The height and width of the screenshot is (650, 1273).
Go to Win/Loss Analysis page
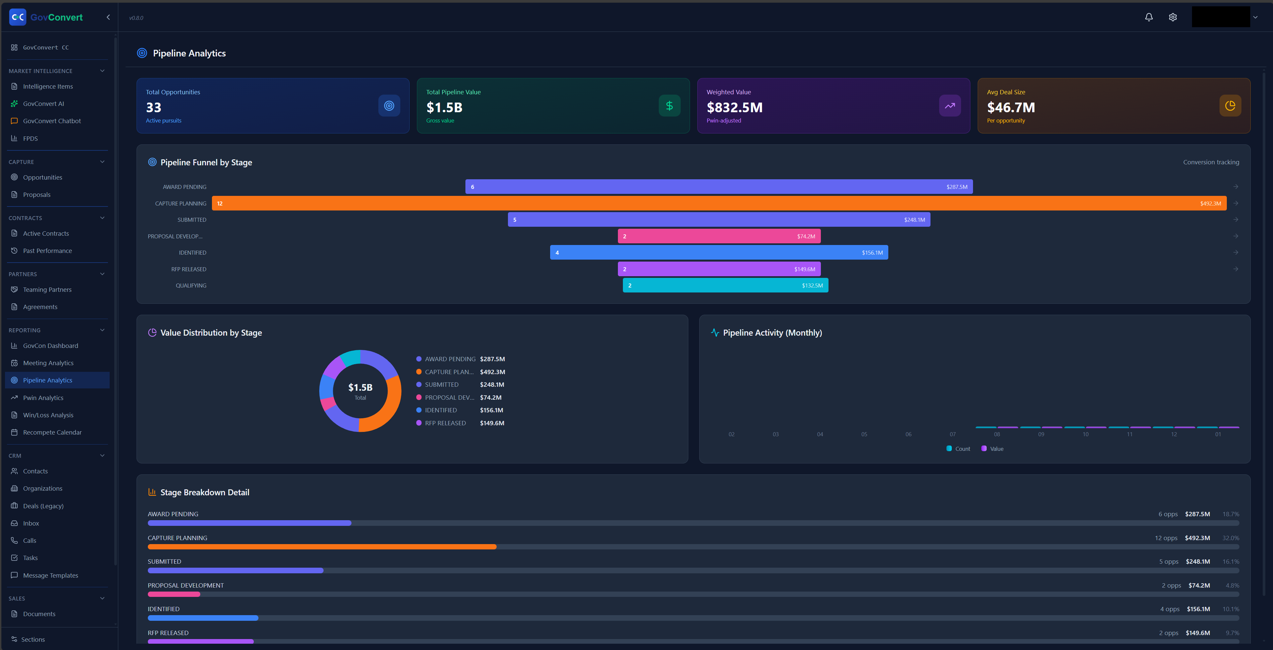(x=48, y=415)
